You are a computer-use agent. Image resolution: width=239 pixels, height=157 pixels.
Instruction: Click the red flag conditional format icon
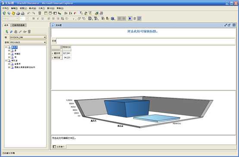point(75,13)
